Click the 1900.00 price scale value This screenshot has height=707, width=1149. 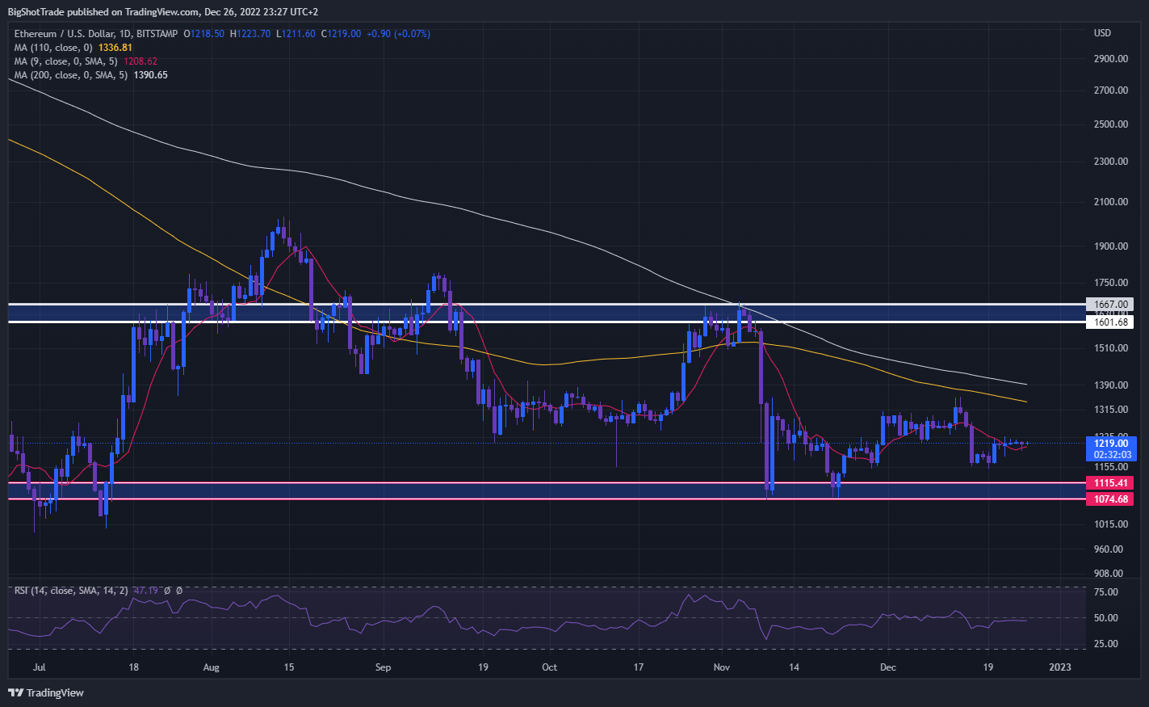[x=1111, y=246]
